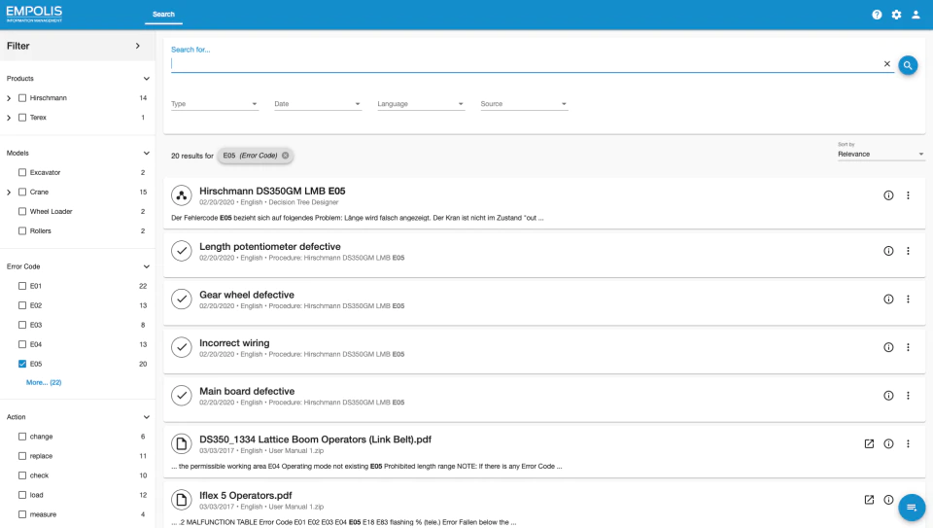Open the Type dropdown

[x=214, y=104]
